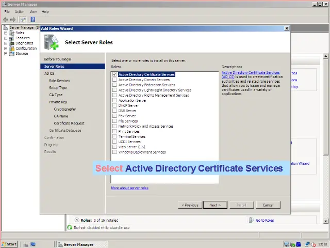Select the Storage node in the tree
Image resolution: width=330 pixels, height=248 pixels.
coord(22,54)
